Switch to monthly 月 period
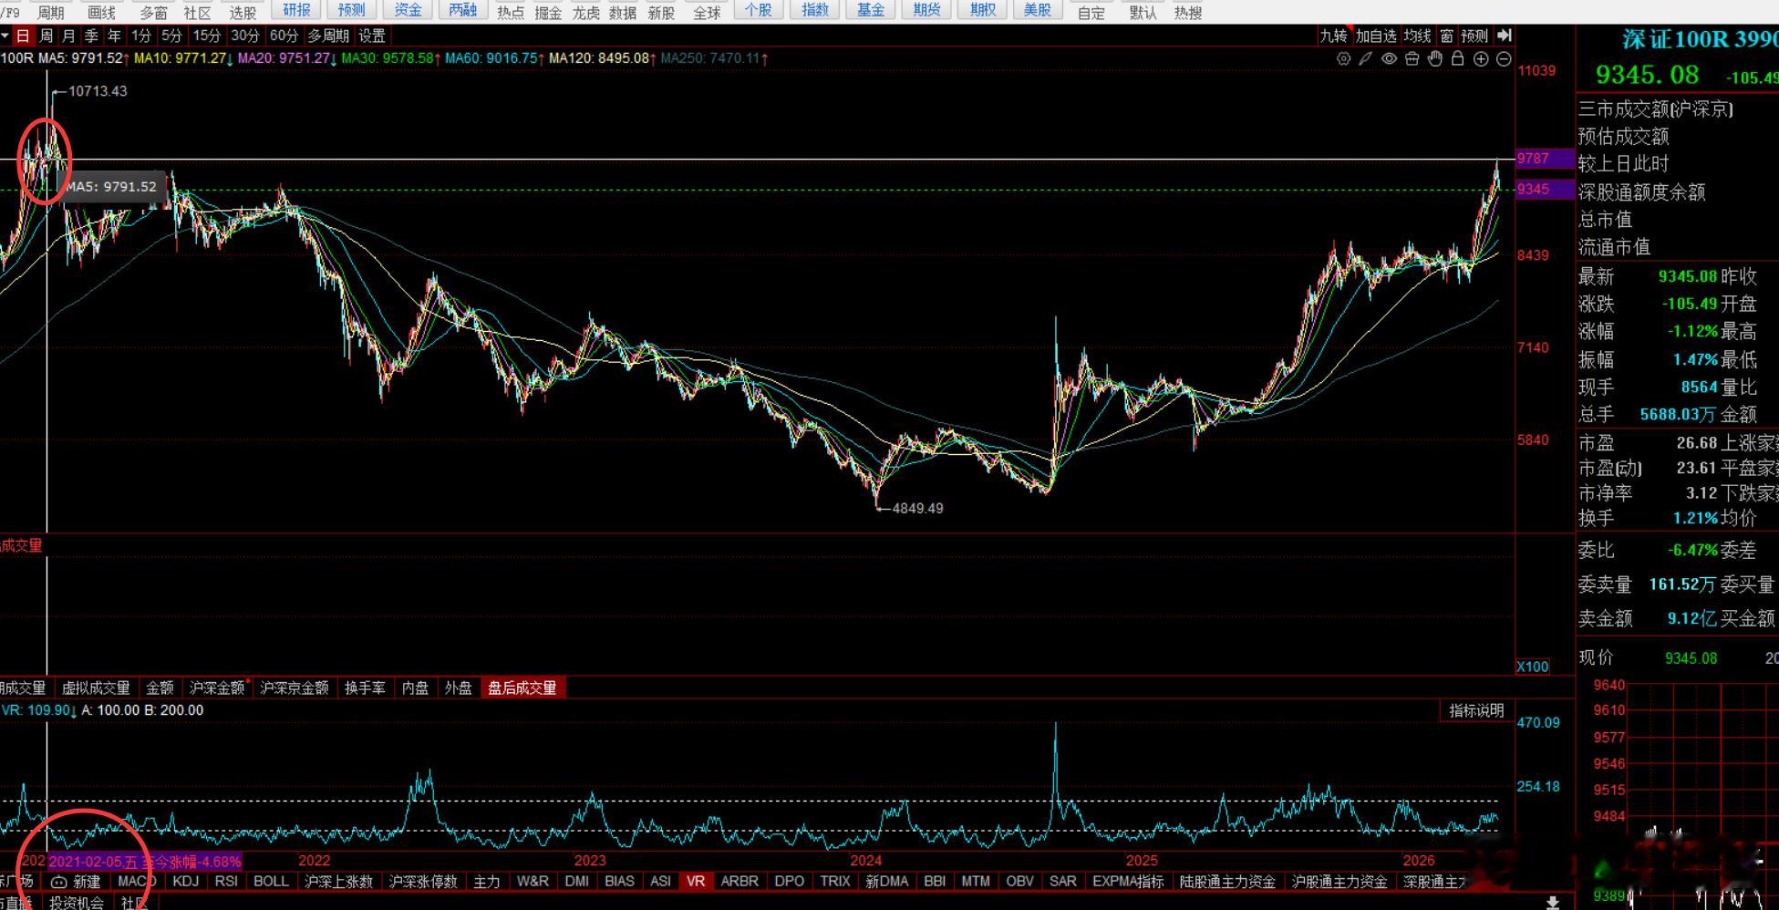1779x910 pixels. [x=69, y=36]
